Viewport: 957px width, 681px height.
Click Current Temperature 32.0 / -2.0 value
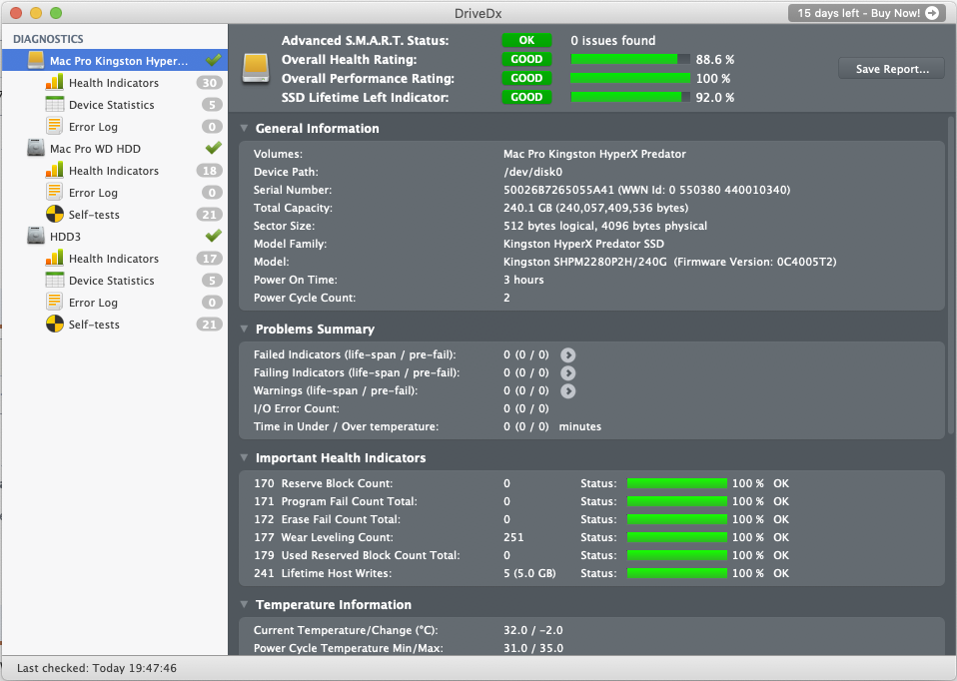[x=533, y=630]
